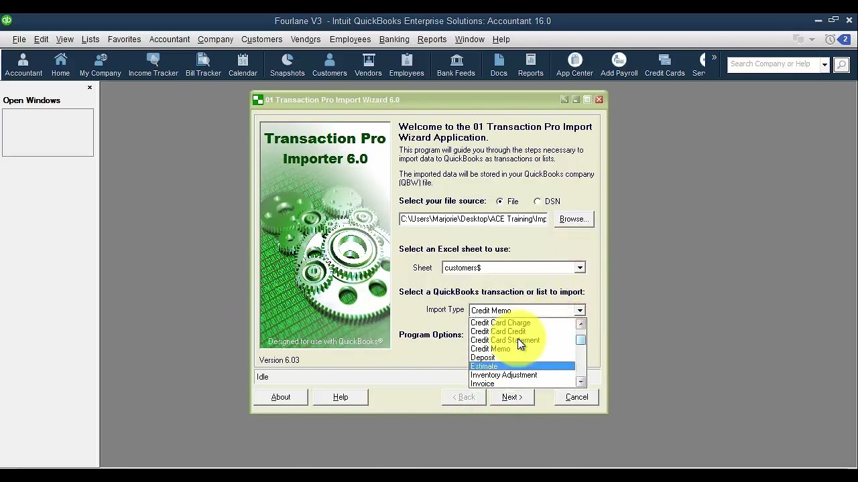Viewport: 858px width, 482px height.
Task: Open the Accountant menu
Action: (x=170, y=39)
